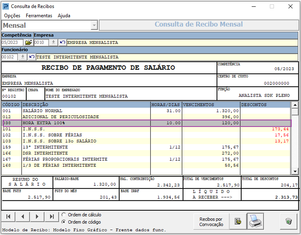Image resolution: width=301 pixels, height=235 pixels.
Task: Click the Funcionário undo arrow icon
Action: tap(32, 57)
